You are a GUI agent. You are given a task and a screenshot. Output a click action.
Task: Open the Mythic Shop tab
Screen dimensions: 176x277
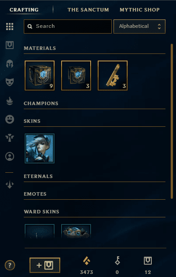[x=139, y=10]
